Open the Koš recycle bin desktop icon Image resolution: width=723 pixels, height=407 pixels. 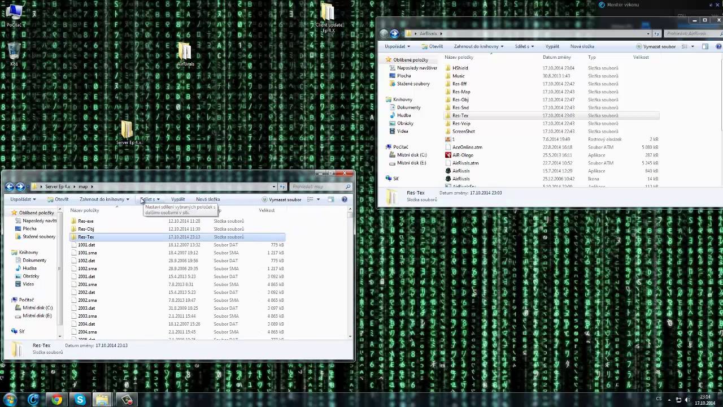click(x=14, y=55)
